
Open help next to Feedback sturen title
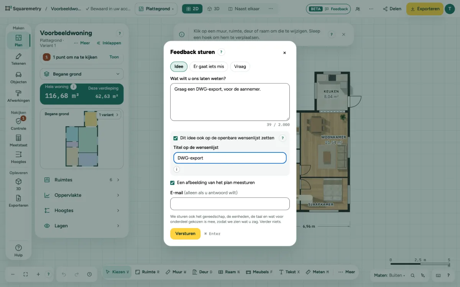tap(221, 52)
